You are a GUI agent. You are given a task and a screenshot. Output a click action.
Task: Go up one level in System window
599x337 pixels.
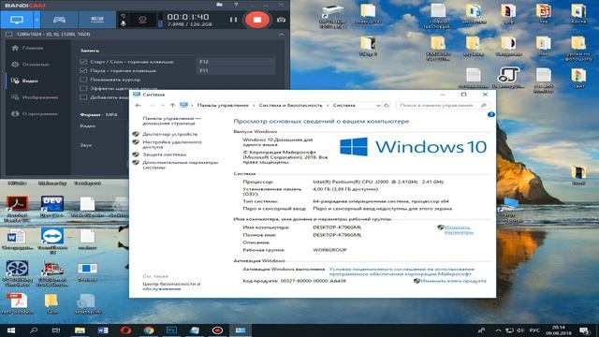172,106
